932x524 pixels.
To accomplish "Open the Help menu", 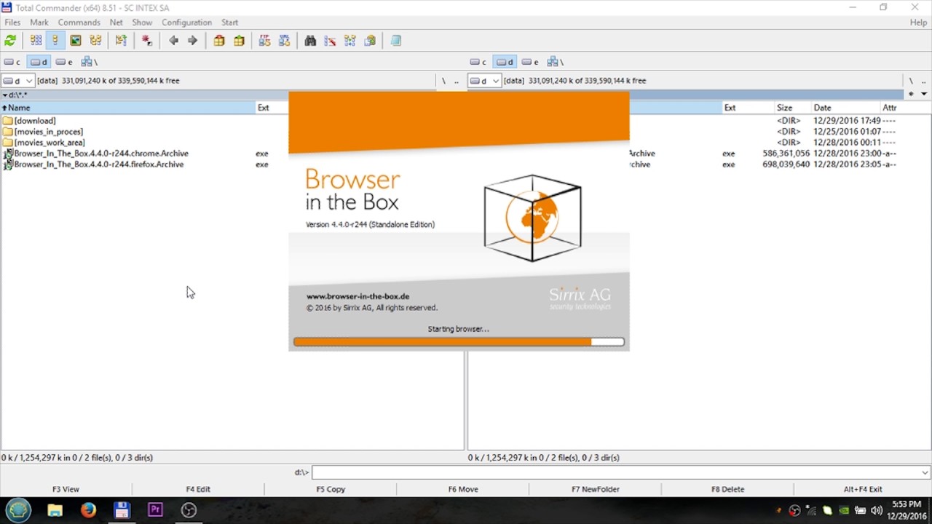I will pos(918,23).
